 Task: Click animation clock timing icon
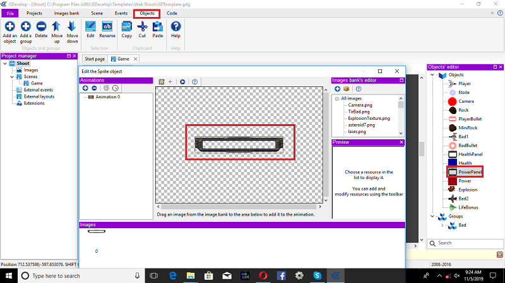tap(116, 88)
